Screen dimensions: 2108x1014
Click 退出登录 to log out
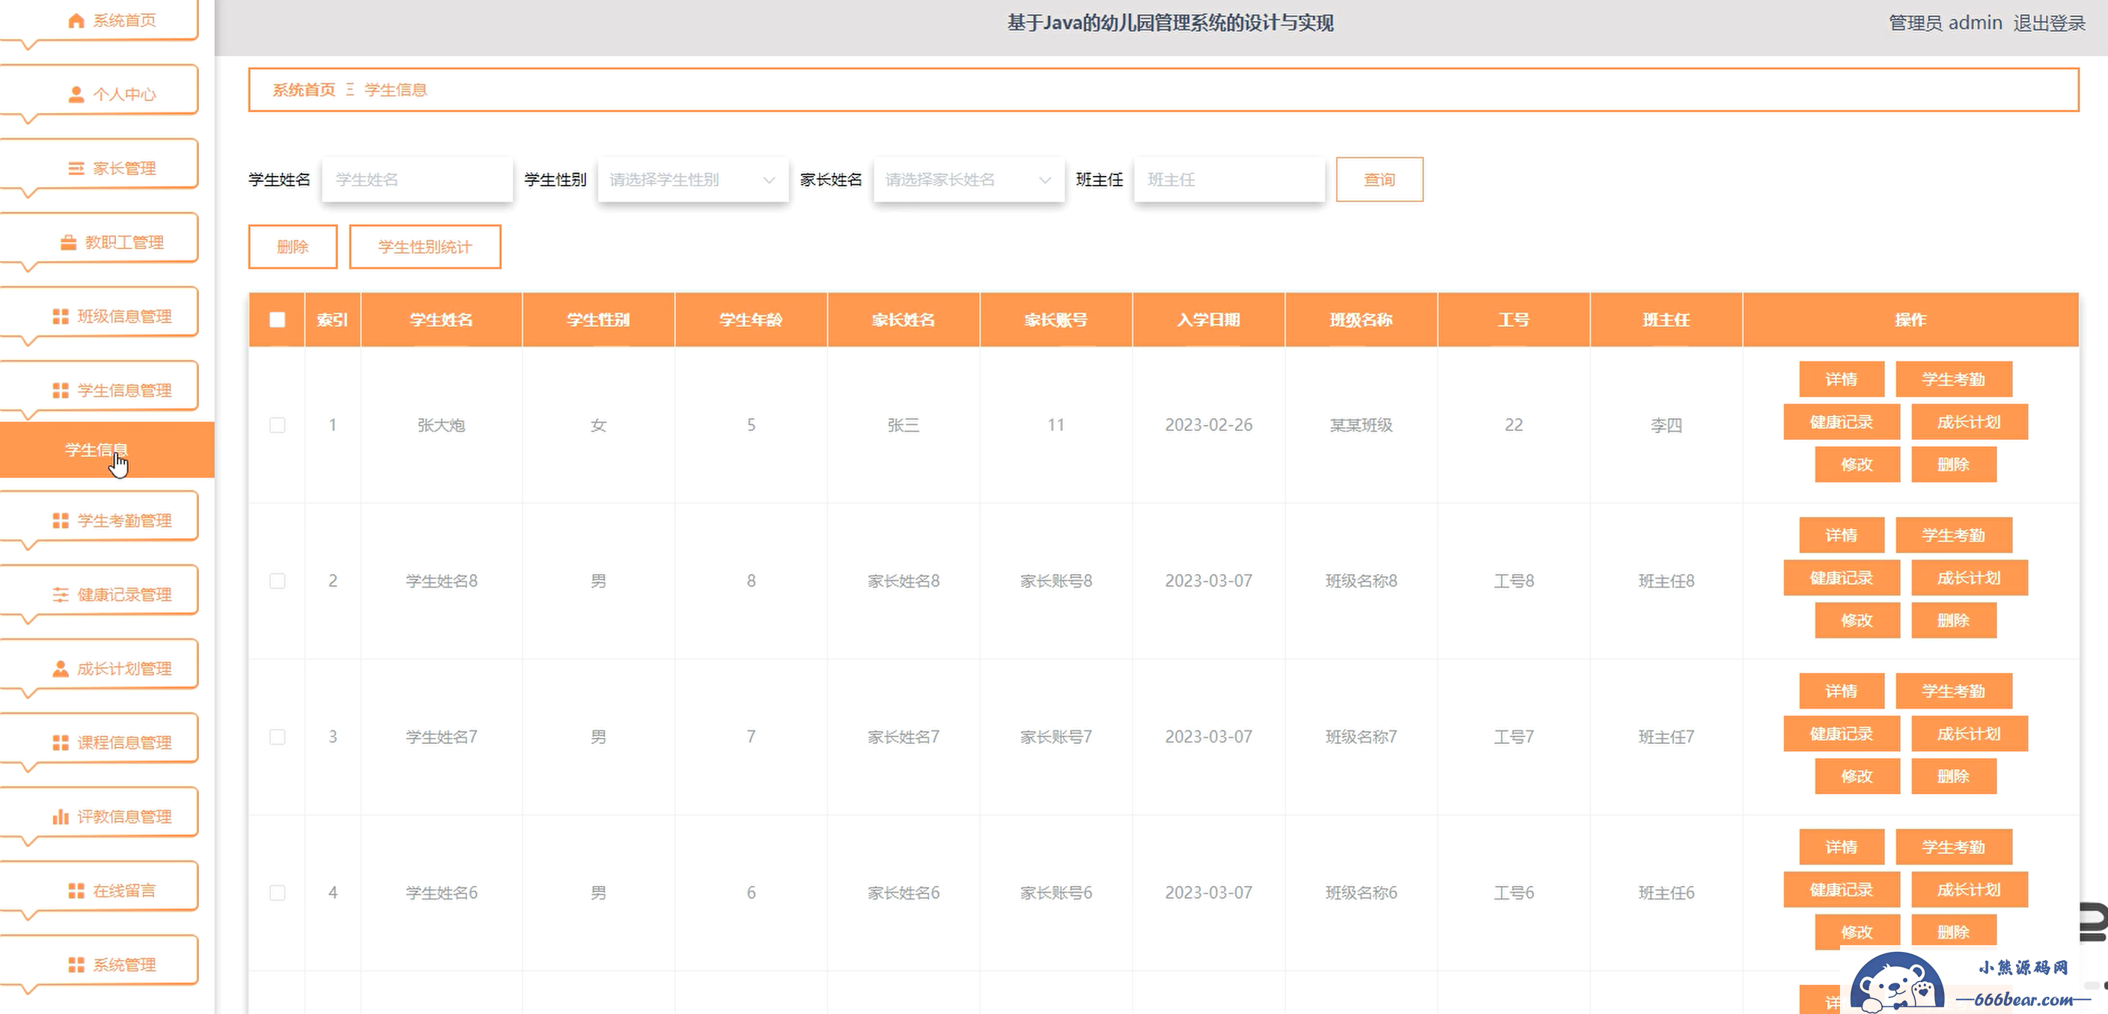2049,23
